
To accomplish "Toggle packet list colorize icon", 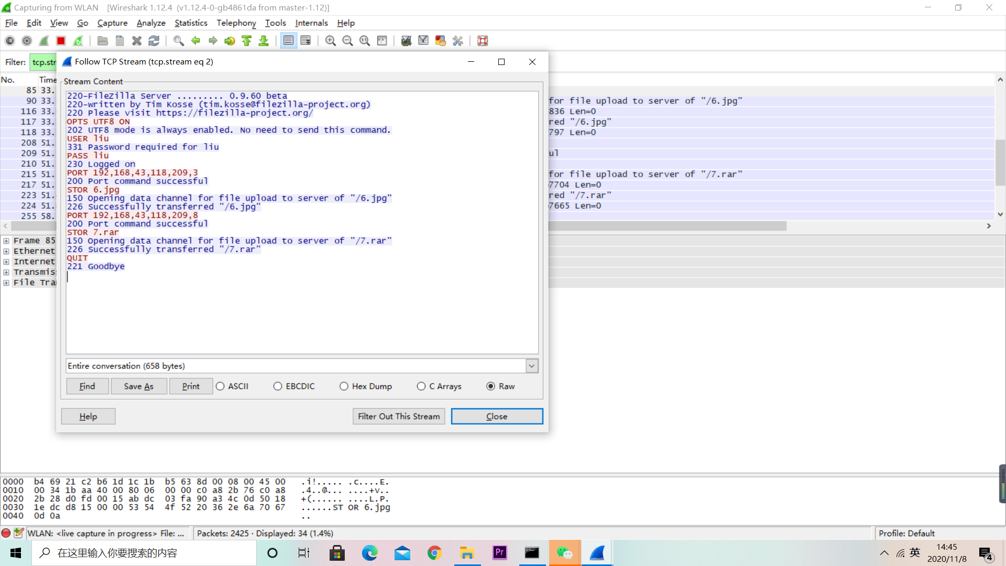I will pos(288,41).
